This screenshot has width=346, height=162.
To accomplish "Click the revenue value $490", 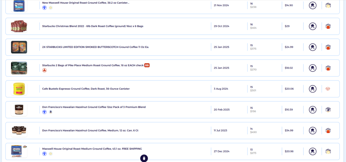I will point(253,132).
